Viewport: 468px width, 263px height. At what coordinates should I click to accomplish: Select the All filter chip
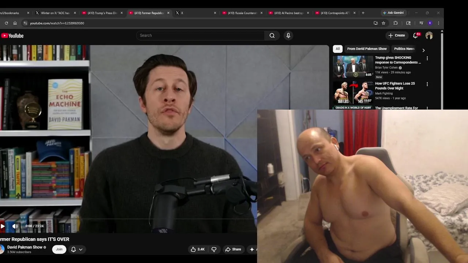338,49
